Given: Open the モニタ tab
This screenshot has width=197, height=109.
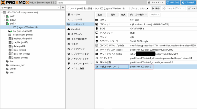Looking at the screenshot, I should pos(80,44).
